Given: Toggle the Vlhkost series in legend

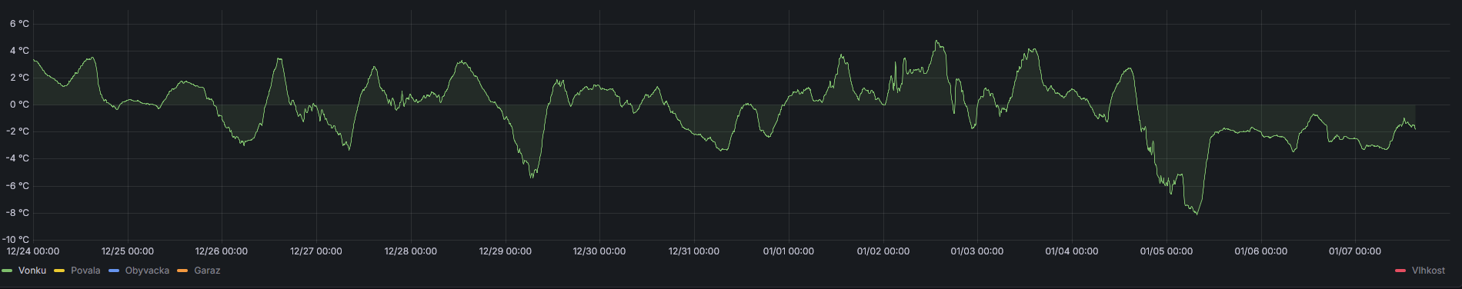Looking at the screenshot, I should [x=1428, y=271].
